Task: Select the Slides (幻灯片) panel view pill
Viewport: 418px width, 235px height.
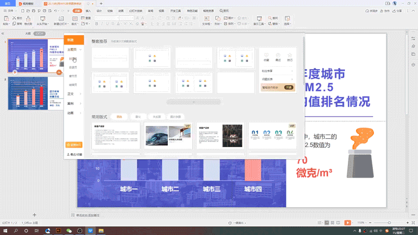Action: click(x=40, y=33)
